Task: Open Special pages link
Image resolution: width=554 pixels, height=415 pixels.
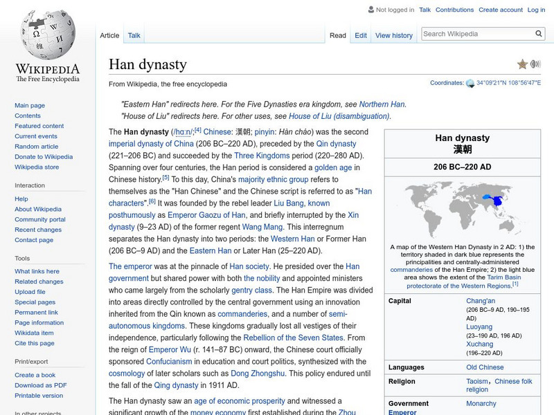Action: (35, 302)
